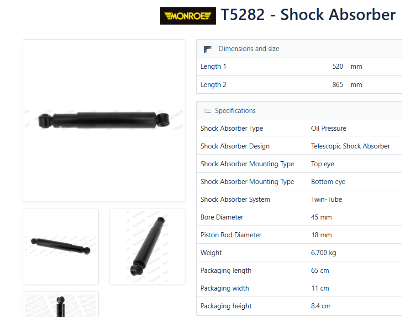Click the ruler icon beside Dimensions and size

click(208, 49)
